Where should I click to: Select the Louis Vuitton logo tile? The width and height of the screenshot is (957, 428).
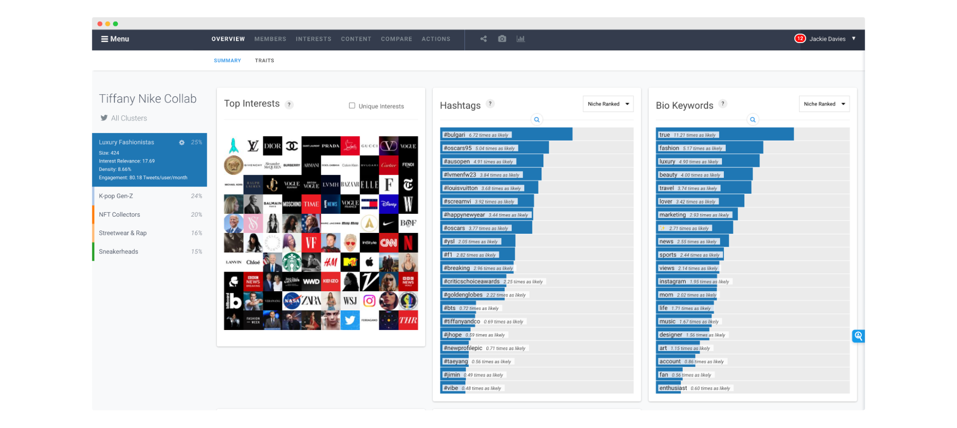click(253, 146)
